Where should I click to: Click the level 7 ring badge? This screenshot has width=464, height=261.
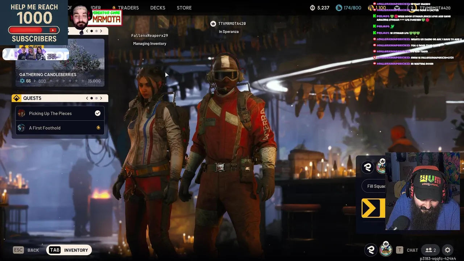[412, 8]
